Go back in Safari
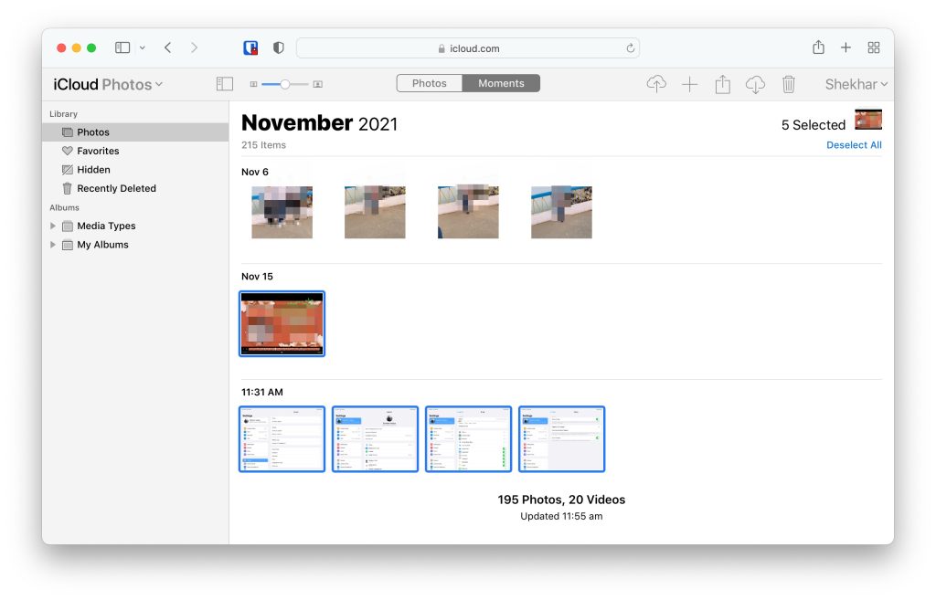 tap(168, 47)
